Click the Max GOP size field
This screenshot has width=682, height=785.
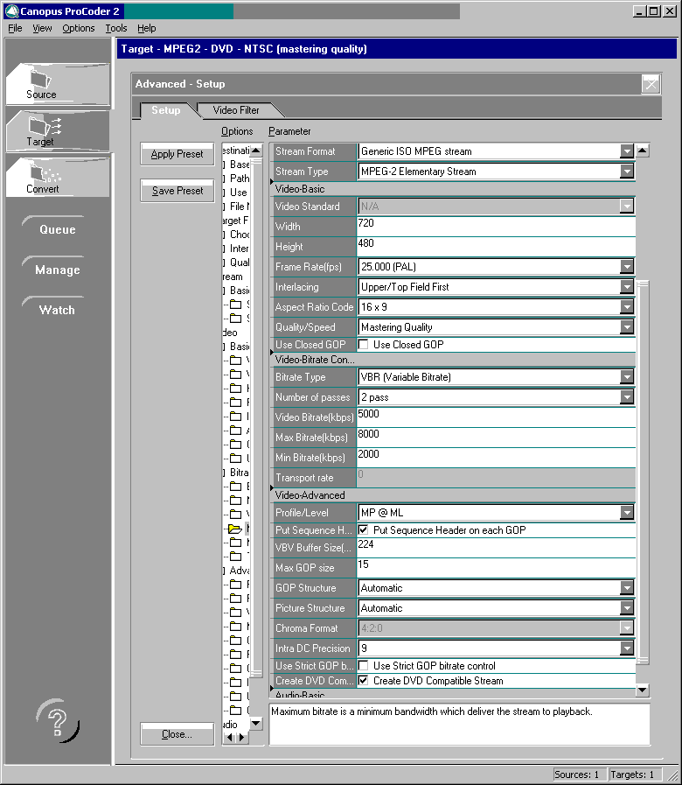(496, 568)
